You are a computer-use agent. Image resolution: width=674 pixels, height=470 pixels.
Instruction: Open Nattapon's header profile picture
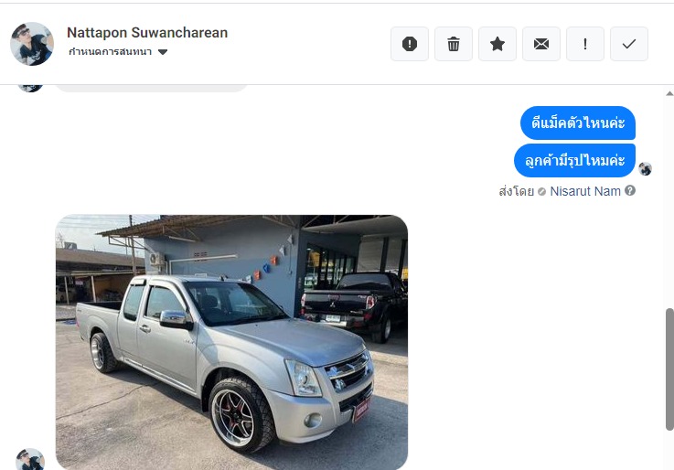[32, 43]
